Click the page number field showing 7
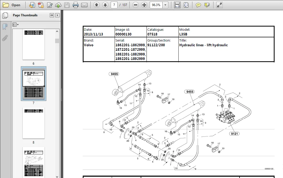 pyautogui.click(x=114, y=5)
